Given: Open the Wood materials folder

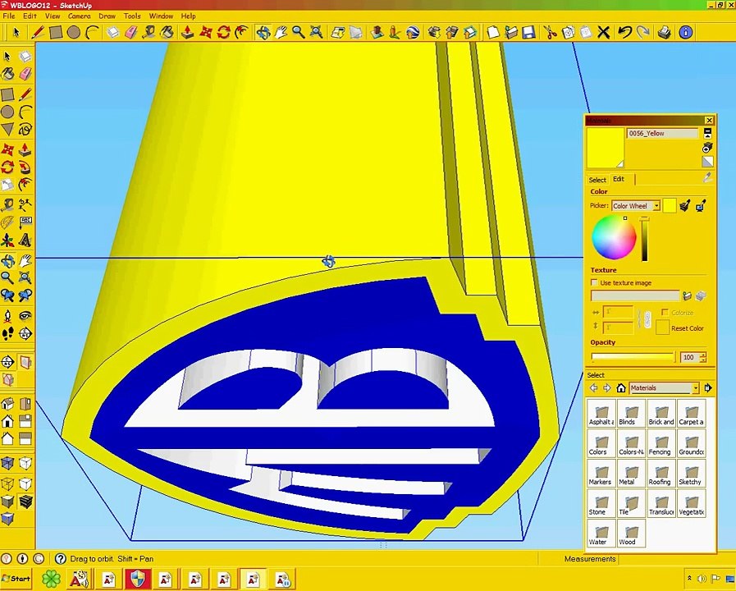Looking at the screenshot, I should pos(631,534).
